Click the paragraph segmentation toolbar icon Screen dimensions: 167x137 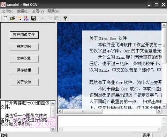(20, 18)
